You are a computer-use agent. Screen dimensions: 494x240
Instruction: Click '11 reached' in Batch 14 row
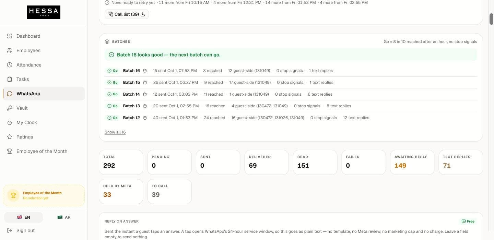click(x=213, y=94)
